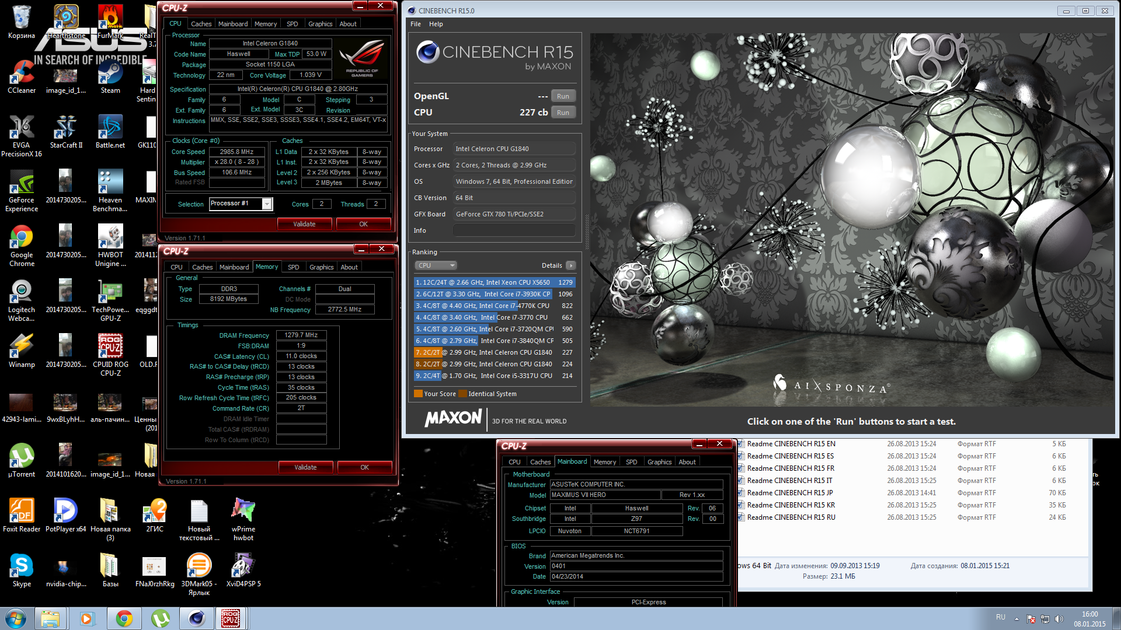The width and height of the screenshot is (1121, 630).
Task: Open SPD tab in the Memory CPU-Z window
Action: (x=294, y=267)
